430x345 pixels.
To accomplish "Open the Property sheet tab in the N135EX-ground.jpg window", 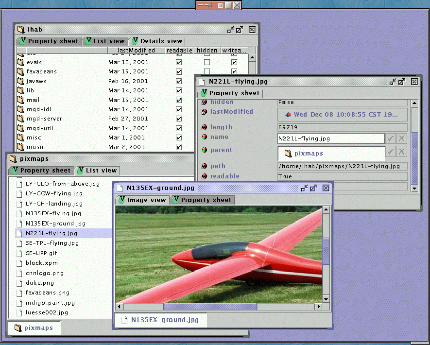I will 202,200.
